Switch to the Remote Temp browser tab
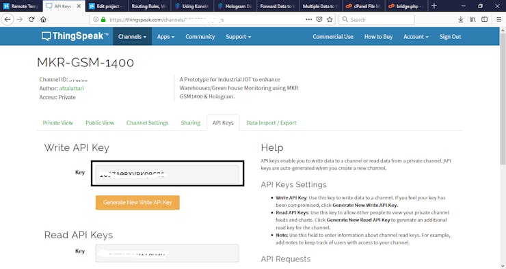 pyautogui.click(x=21, y=6)
